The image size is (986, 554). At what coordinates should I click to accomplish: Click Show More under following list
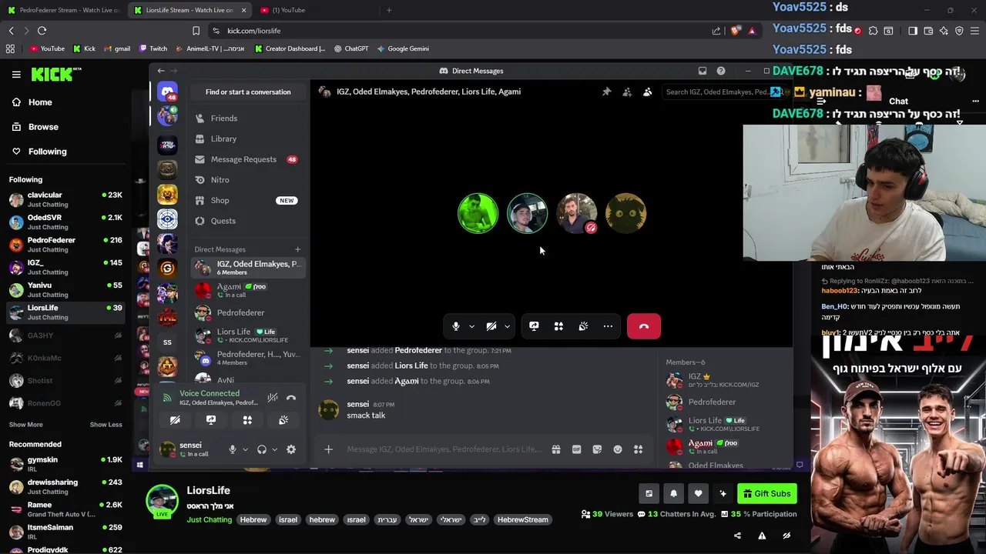(x=25, y=425)
